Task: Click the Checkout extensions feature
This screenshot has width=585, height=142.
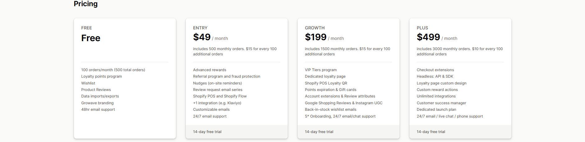Action: (x=435, y=70)
